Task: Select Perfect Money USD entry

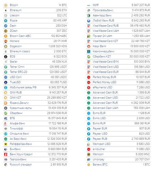Action: pyautogui.click(x=118, y=82)
